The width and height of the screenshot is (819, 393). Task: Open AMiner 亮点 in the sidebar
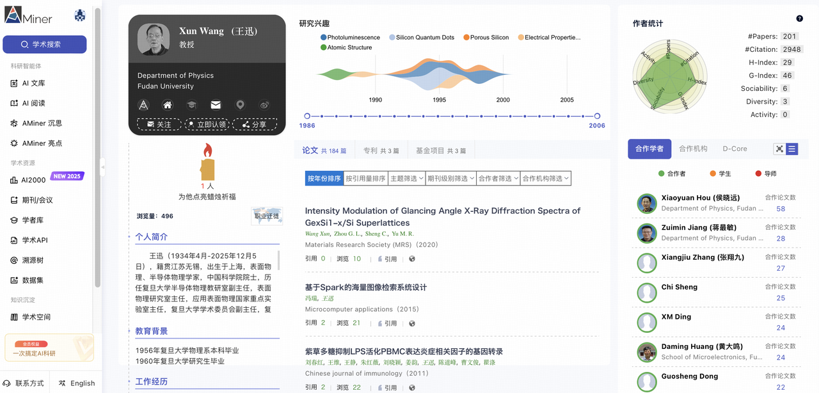click(36, 143)
